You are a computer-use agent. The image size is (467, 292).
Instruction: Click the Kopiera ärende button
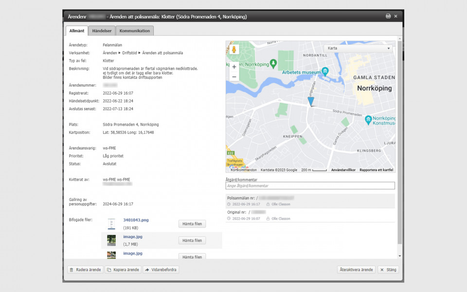(123, 270)
